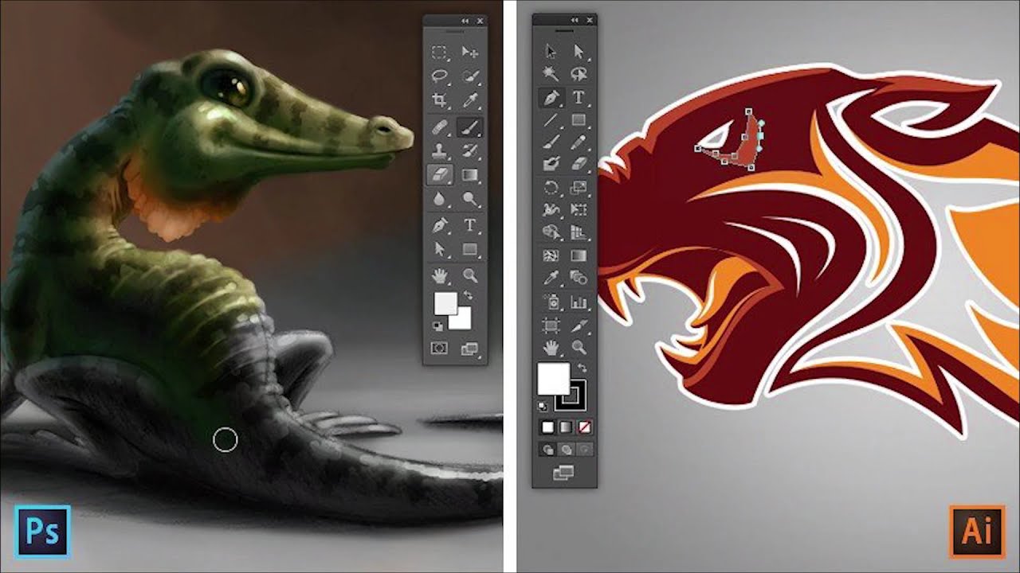This screenshot has height=573, width=1020.
Task: Select the Line Segment tool
Action: [550, 120]
